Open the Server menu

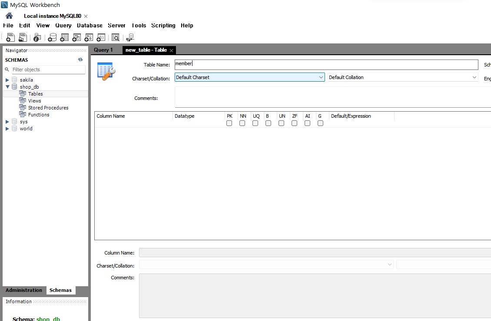click(116, 25)
